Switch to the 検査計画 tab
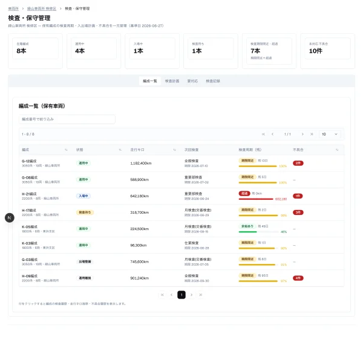The width and height of the screenshot is (363, 339). coord(172,81)
